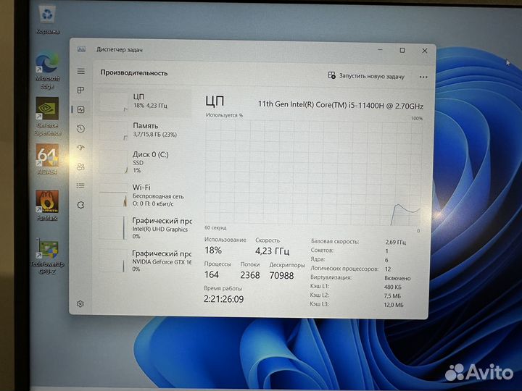Open the three-dot more options menu
The image size is (522, 391).
pyautogui.click(x=423, y=77)
